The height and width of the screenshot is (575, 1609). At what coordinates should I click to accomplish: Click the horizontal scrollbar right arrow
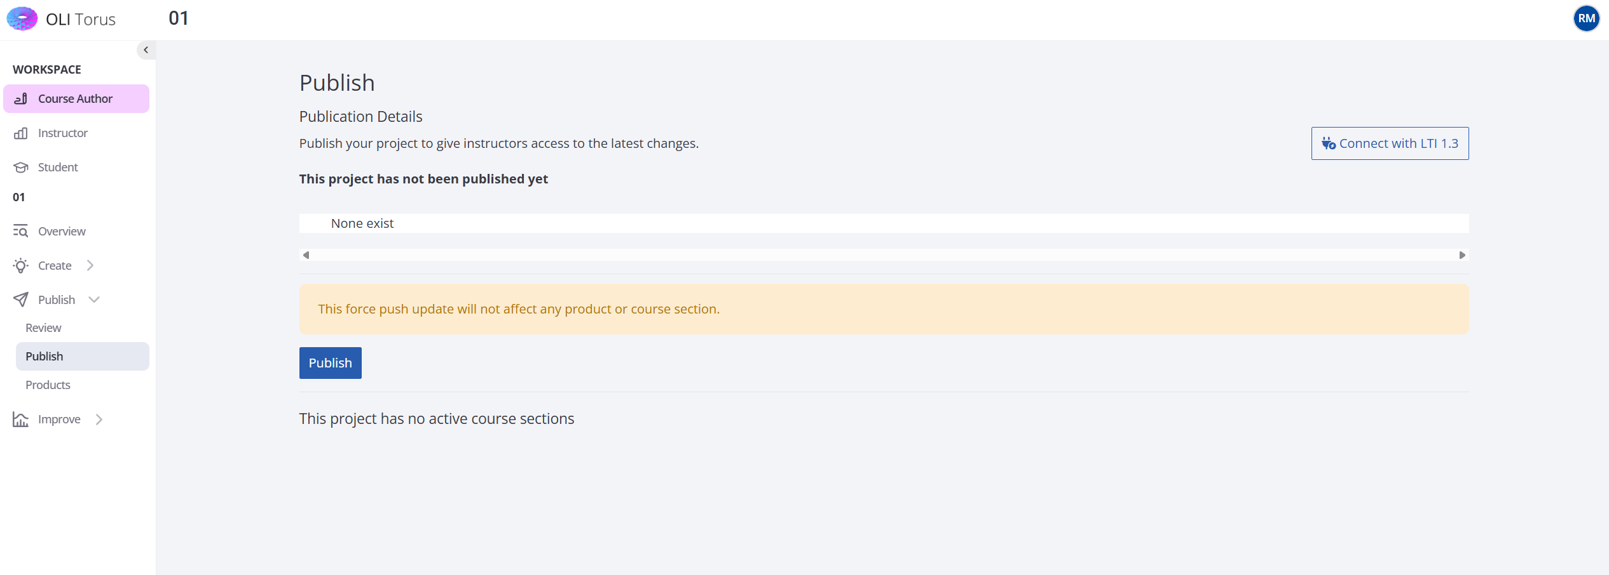(1462, 255)
